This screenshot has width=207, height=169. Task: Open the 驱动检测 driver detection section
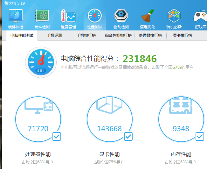coord(121,19)
